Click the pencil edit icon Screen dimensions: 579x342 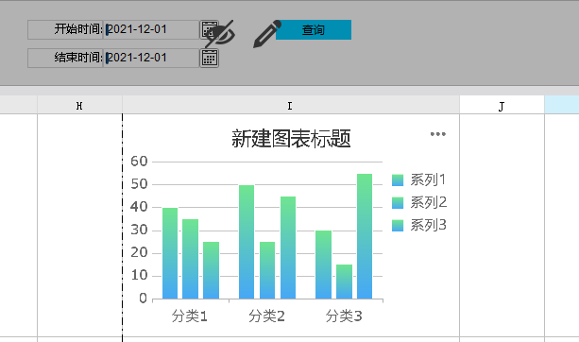tap(267, 34)
